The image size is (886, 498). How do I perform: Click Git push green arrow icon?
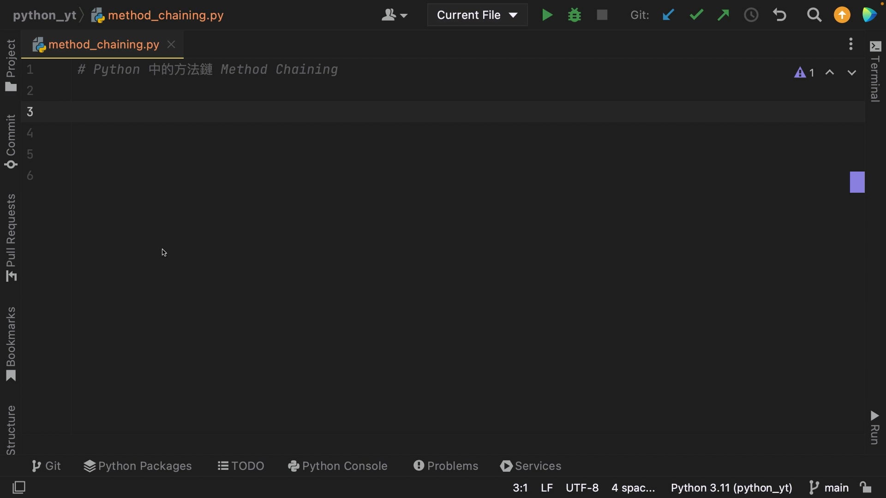tap(723, 15)
